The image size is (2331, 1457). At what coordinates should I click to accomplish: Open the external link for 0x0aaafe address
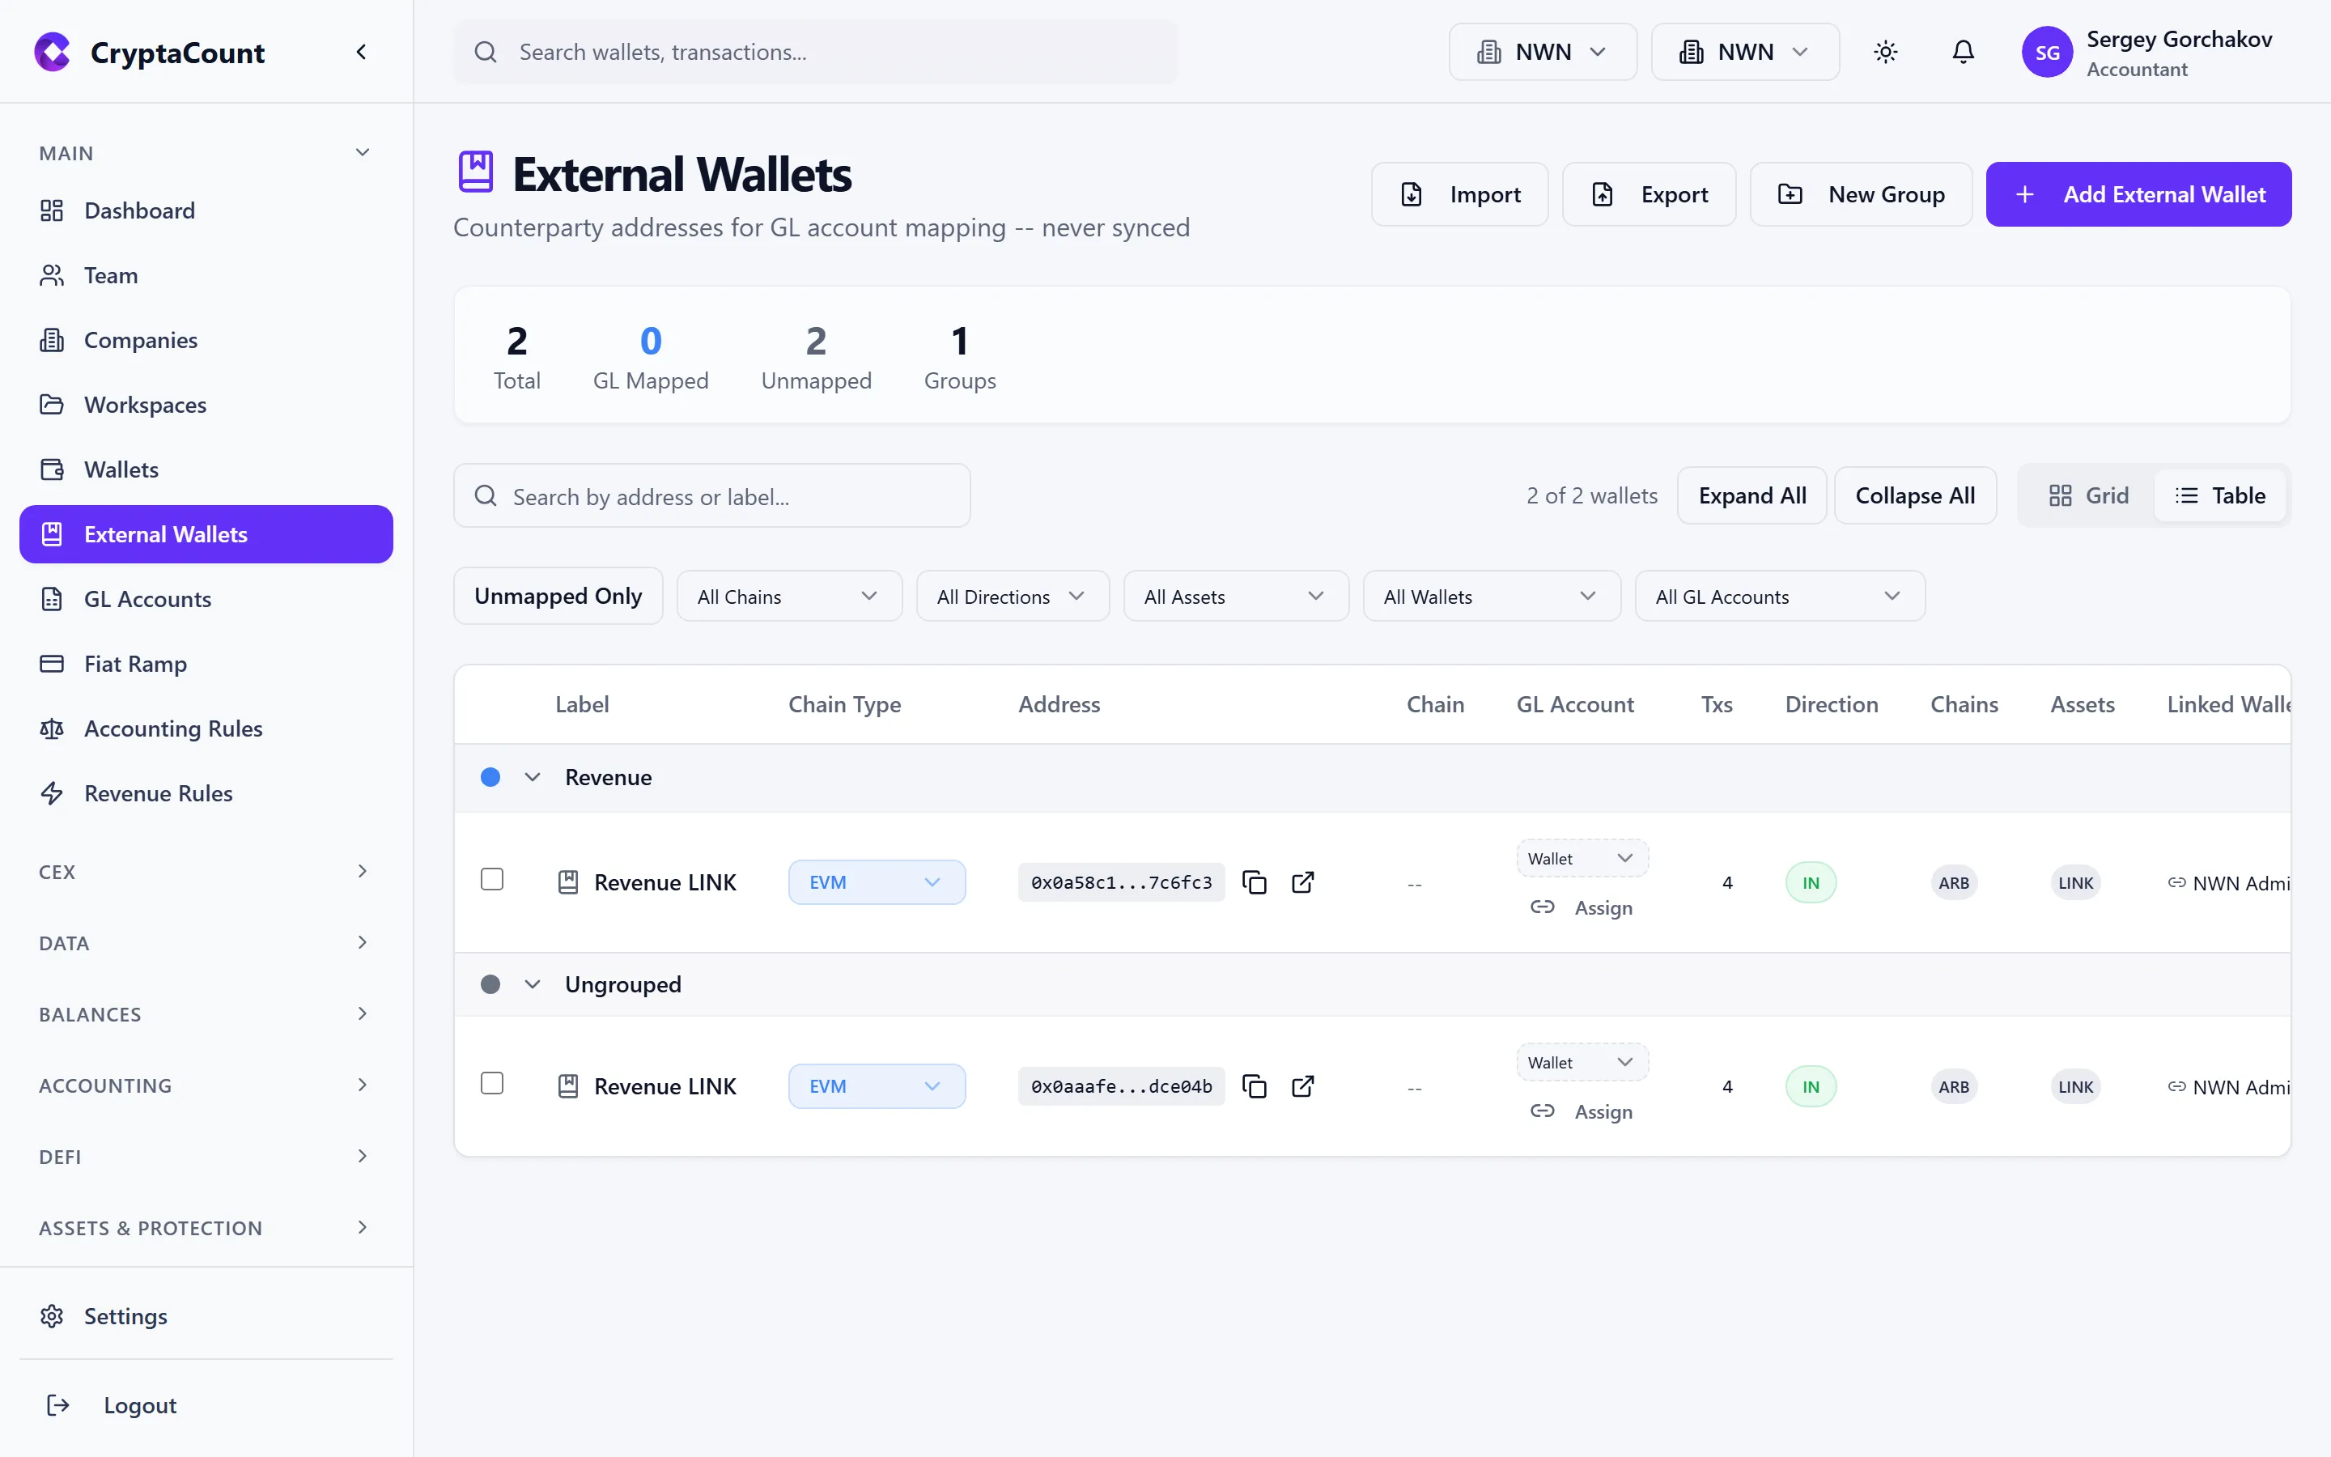click(1302, 1086)
